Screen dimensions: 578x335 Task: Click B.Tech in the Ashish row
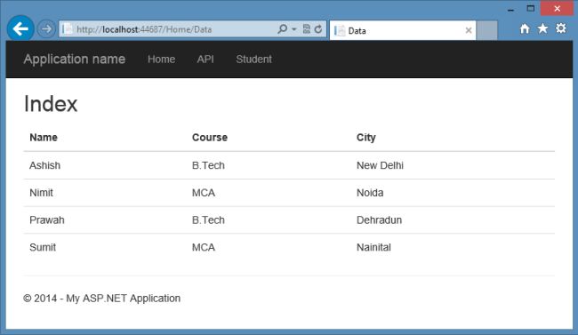point(208,165)
